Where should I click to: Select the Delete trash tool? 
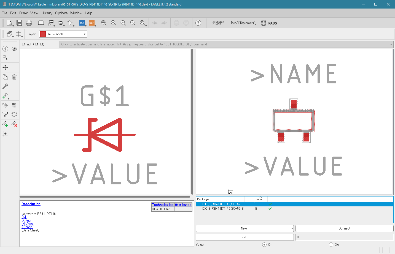point(14,77)
